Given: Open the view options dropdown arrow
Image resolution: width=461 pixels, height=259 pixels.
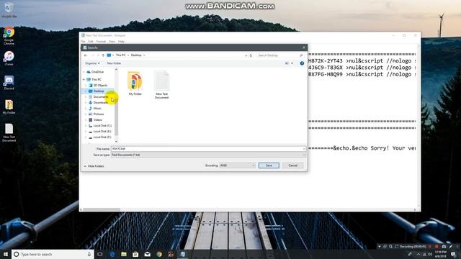Looking at the screenshot, I should pos(292,63).
